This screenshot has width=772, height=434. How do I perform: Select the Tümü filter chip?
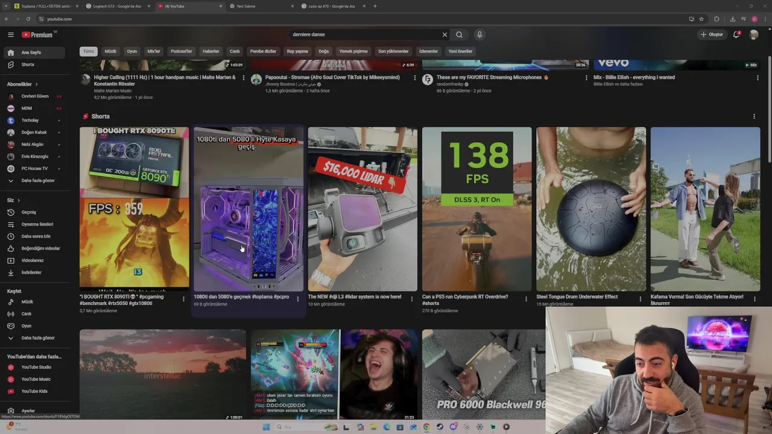[89, 51]
